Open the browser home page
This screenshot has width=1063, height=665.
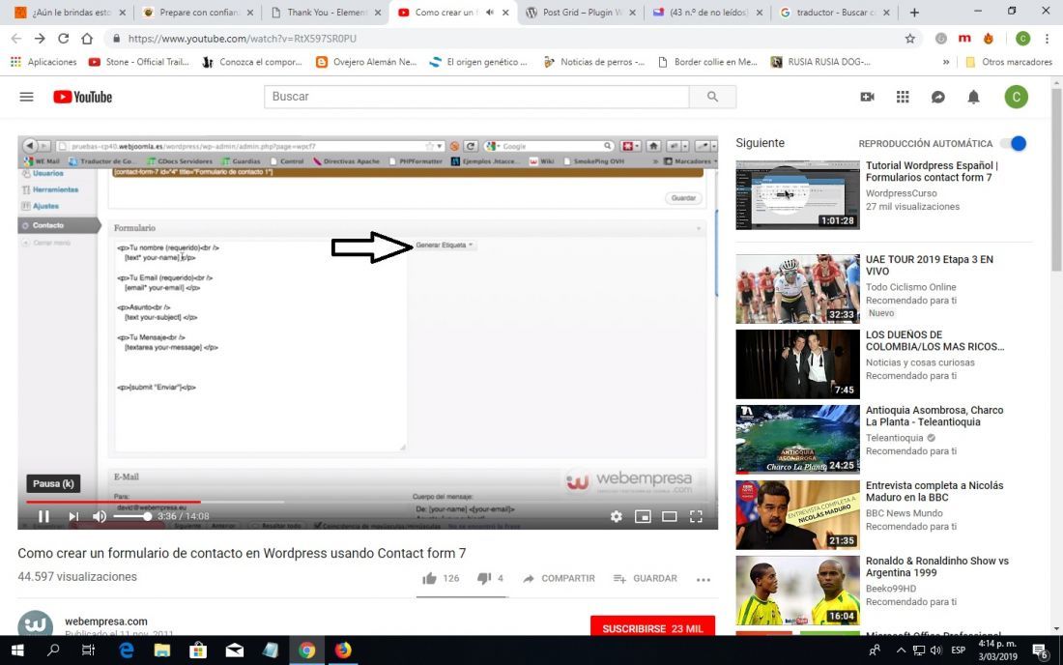click(87, 39)
